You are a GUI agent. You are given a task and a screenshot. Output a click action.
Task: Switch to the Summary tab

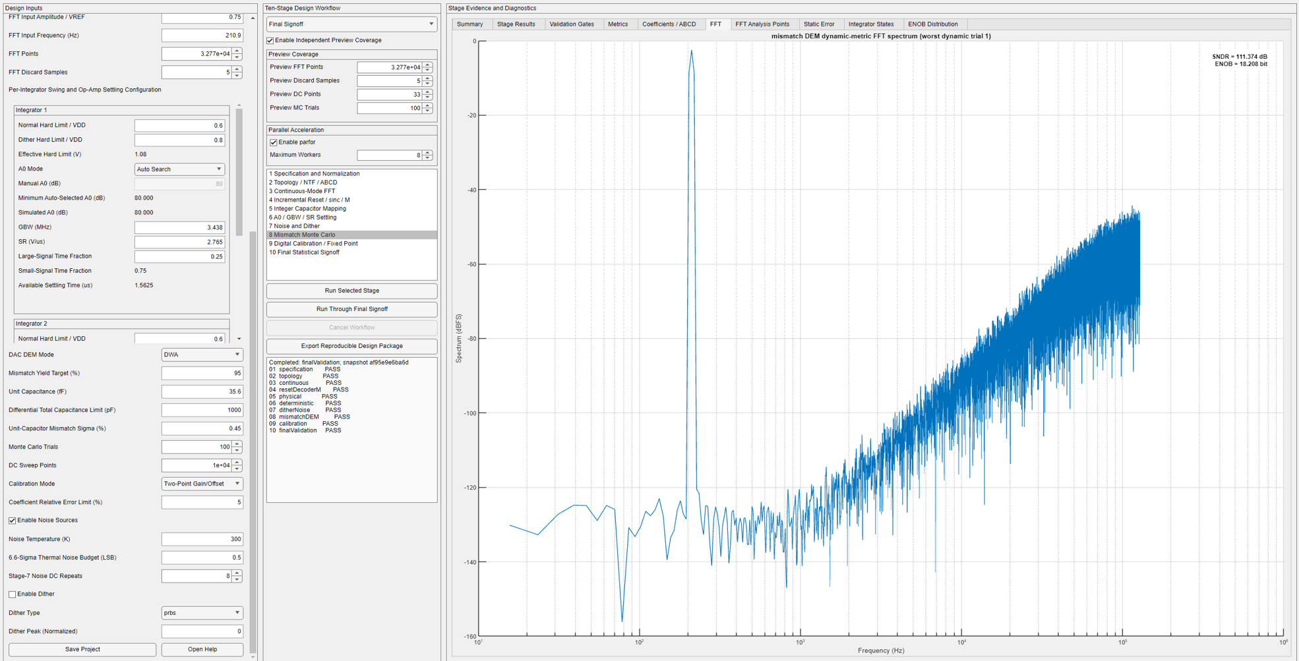470,24
